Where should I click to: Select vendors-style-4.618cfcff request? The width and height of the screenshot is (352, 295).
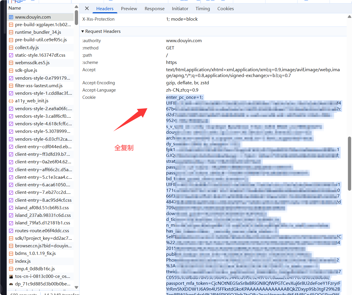pyautogui.click(x=40, y=124)
